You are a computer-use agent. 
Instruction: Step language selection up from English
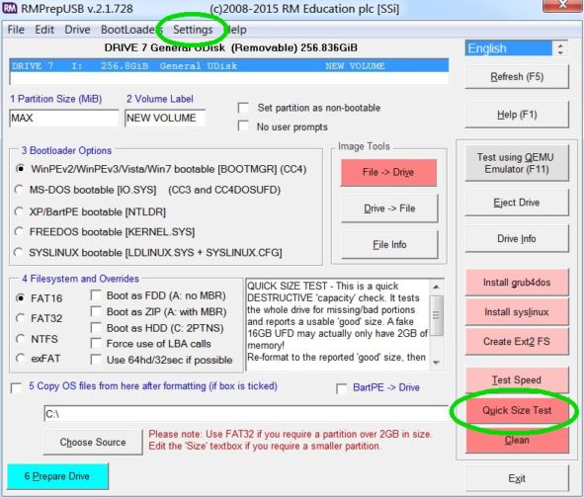(560, 45)
